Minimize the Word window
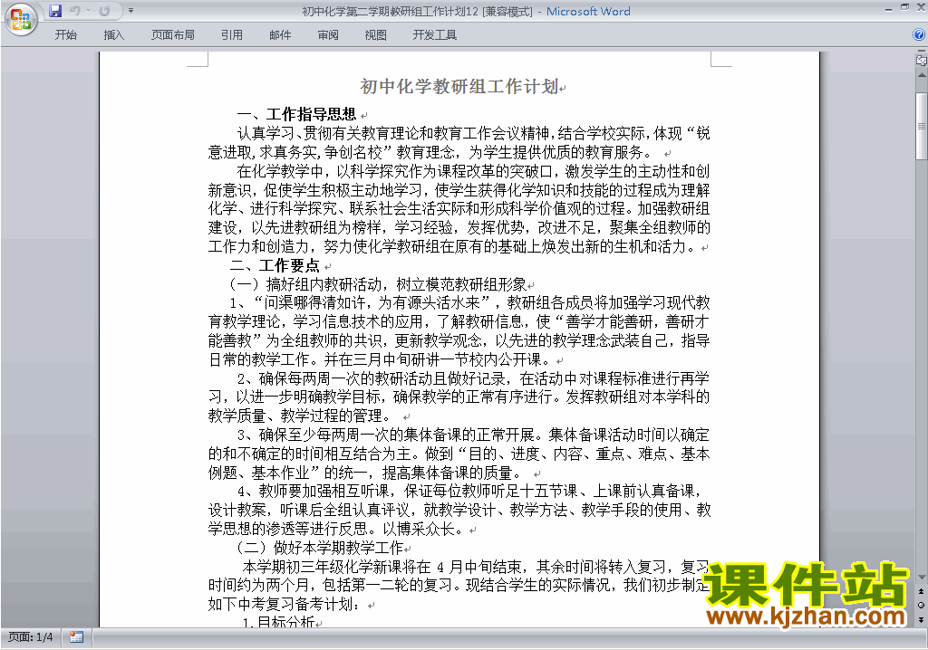 click(888, 8)
